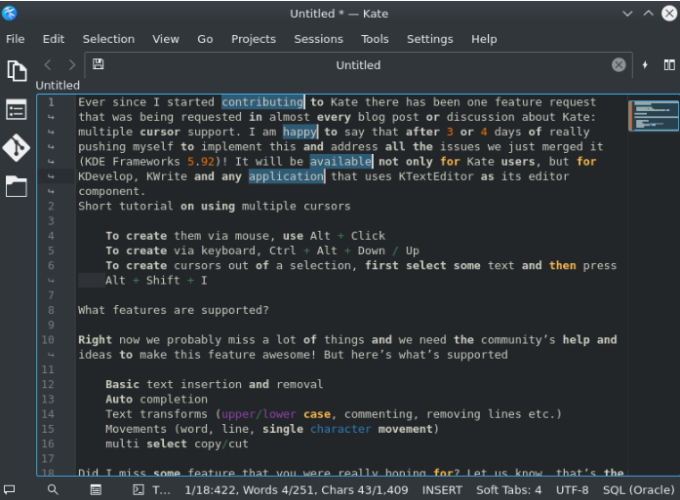Close the Untitled document tab

[619, 65]
